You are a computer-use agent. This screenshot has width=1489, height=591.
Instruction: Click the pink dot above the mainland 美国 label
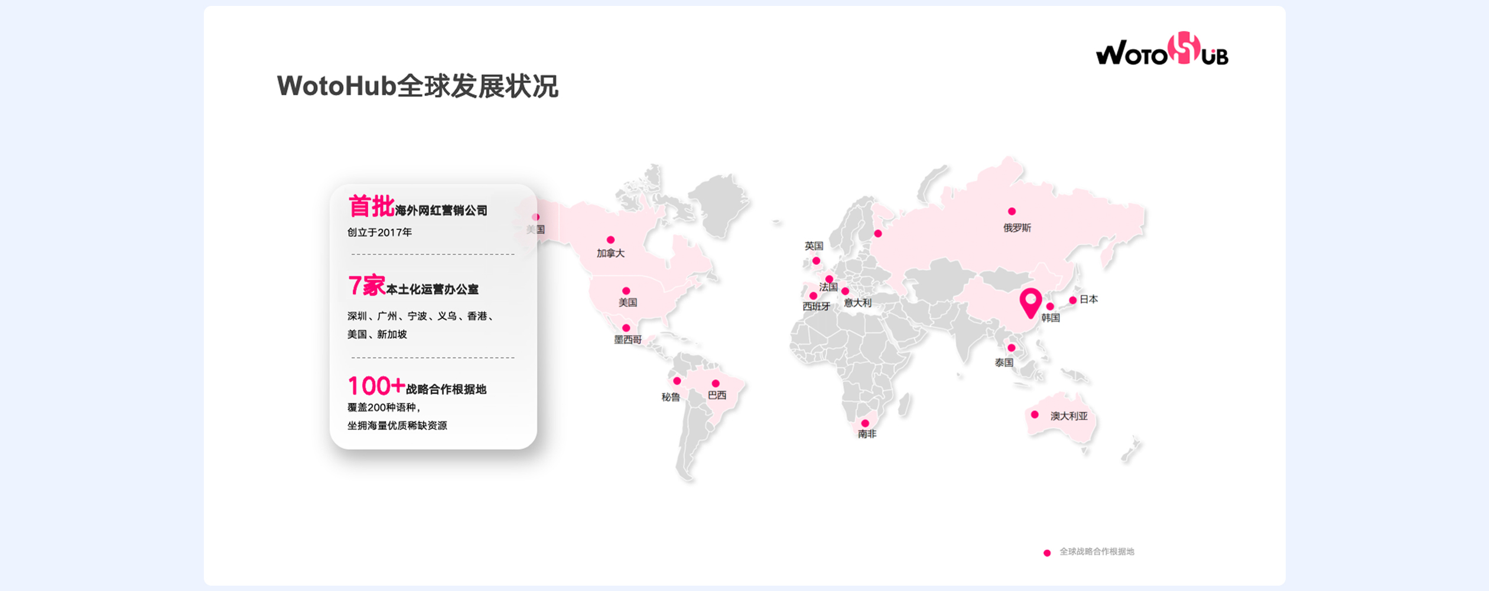coord(626,291)
